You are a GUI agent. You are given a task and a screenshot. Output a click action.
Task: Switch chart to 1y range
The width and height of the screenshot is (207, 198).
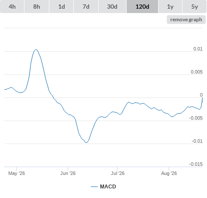click(x=170, y=7)
